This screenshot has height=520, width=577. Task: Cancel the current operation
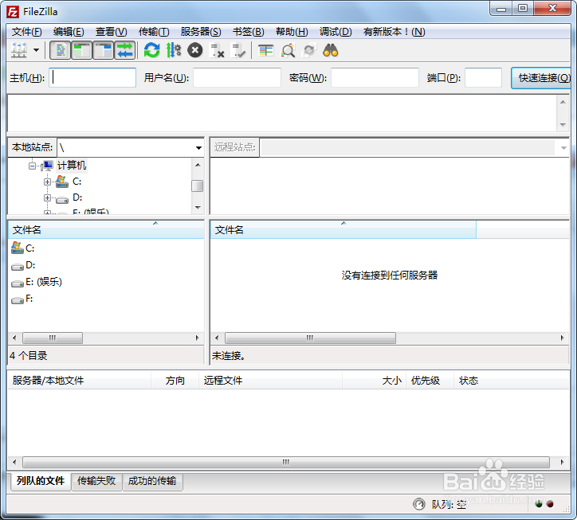point(195,50)
